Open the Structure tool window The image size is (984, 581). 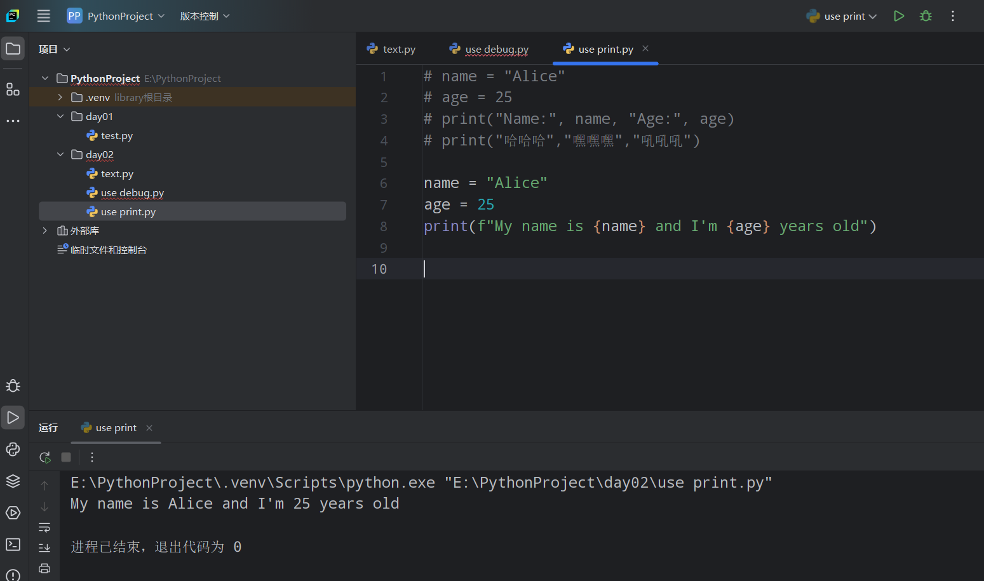[13, 89]
